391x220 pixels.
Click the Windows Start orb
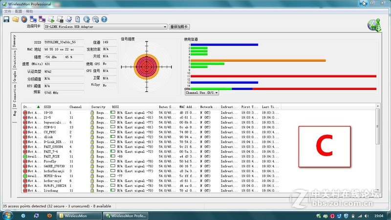click(7, 215)
